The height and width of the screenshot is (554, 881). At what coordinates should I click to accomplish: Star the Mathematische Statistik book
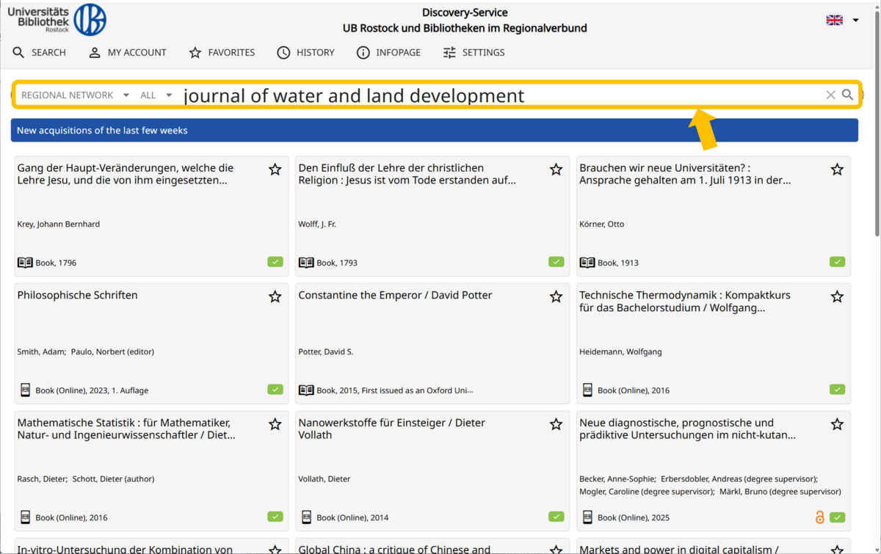275,424
